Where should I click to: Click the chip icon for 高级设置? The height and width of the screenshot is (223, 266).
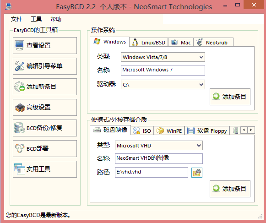pos(20,108)
